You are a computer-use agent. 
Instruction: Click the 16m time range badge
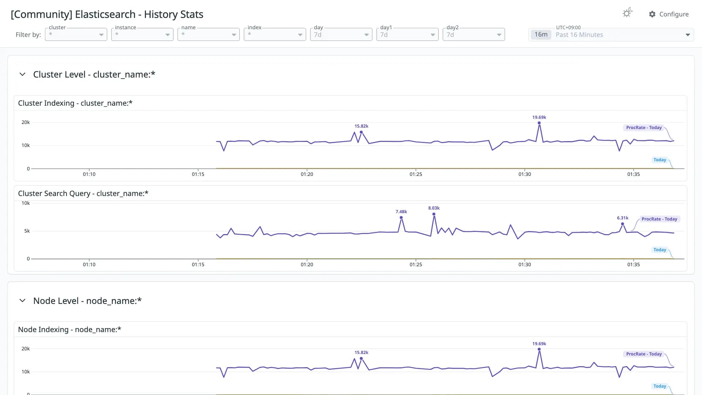[x=541, y=35]
